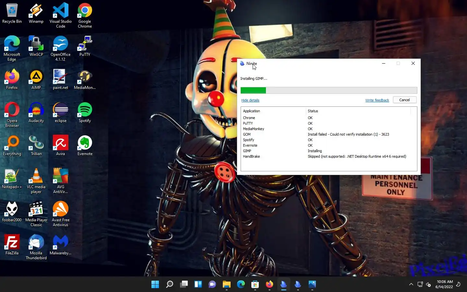The height and width of the screenshot is (292, 467).
Task: Minimize the Ninite window
Action: click(384, 63)
